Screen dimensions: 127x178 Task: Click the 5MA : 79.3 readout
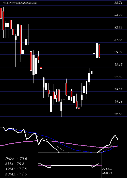15,164
